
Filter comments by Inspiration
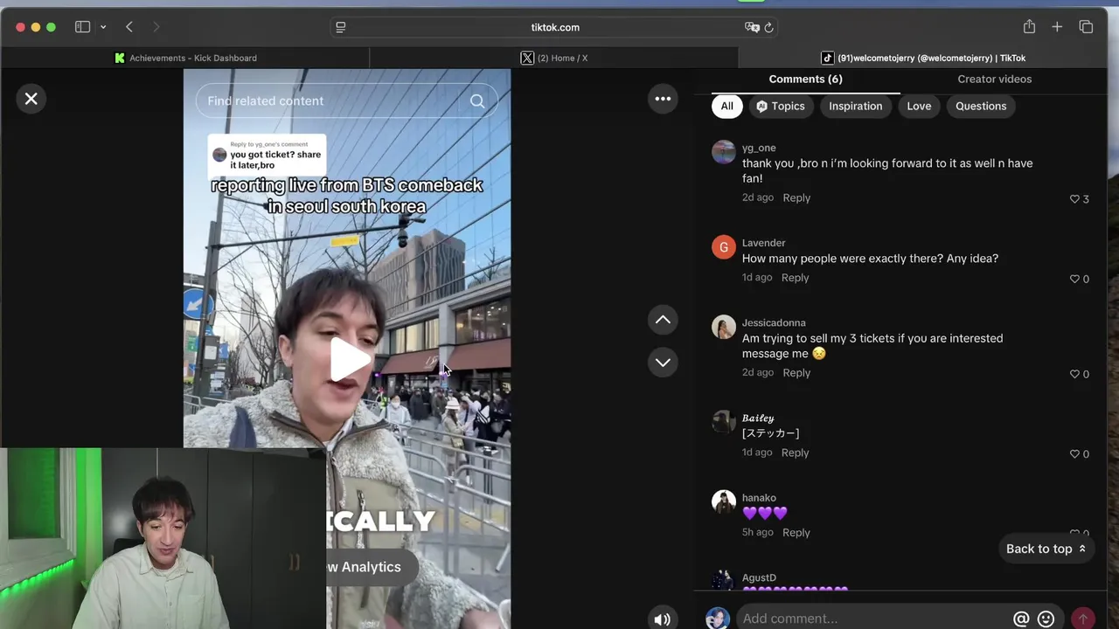pos(855,106)
